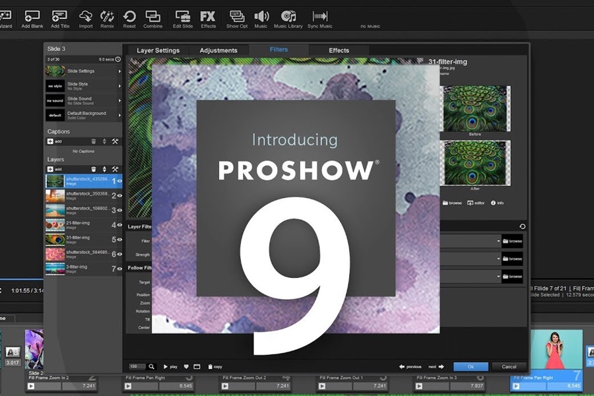Switch to the Adjustments tab
This screenshot has width=594, height=396.
click(220, 50)
